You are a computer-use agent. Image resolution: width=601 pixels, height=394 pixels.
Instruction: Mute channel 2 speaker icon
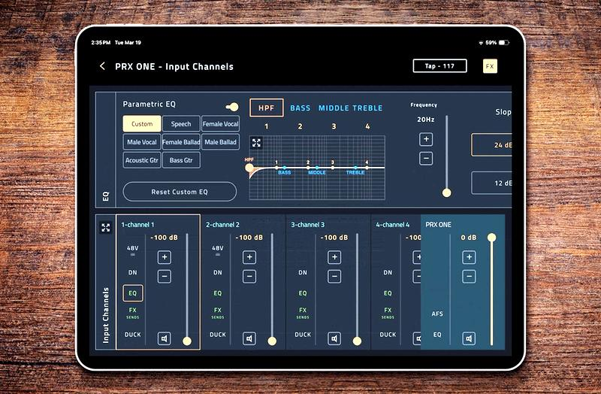249,338
